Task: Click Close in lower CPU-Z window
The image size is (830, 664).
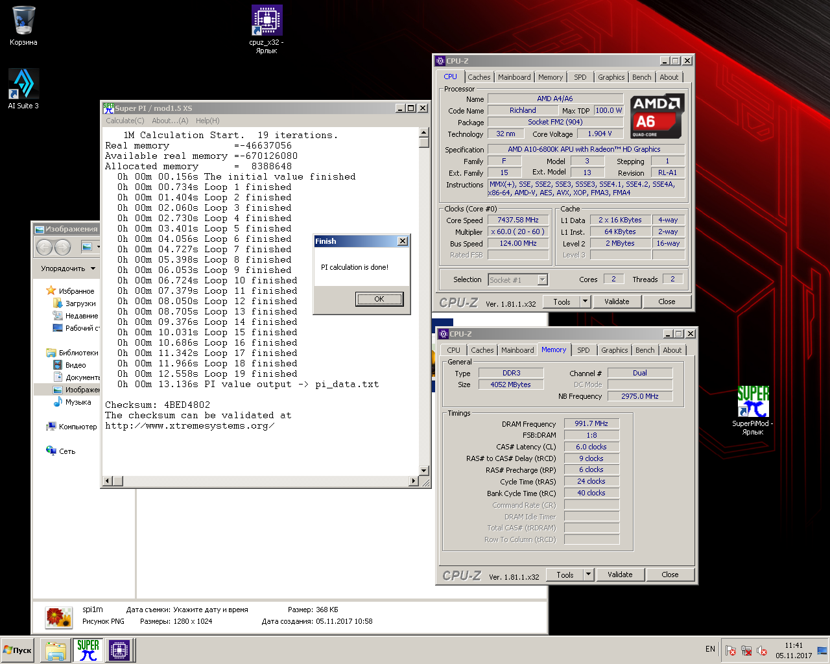Action: coord(670,575)
